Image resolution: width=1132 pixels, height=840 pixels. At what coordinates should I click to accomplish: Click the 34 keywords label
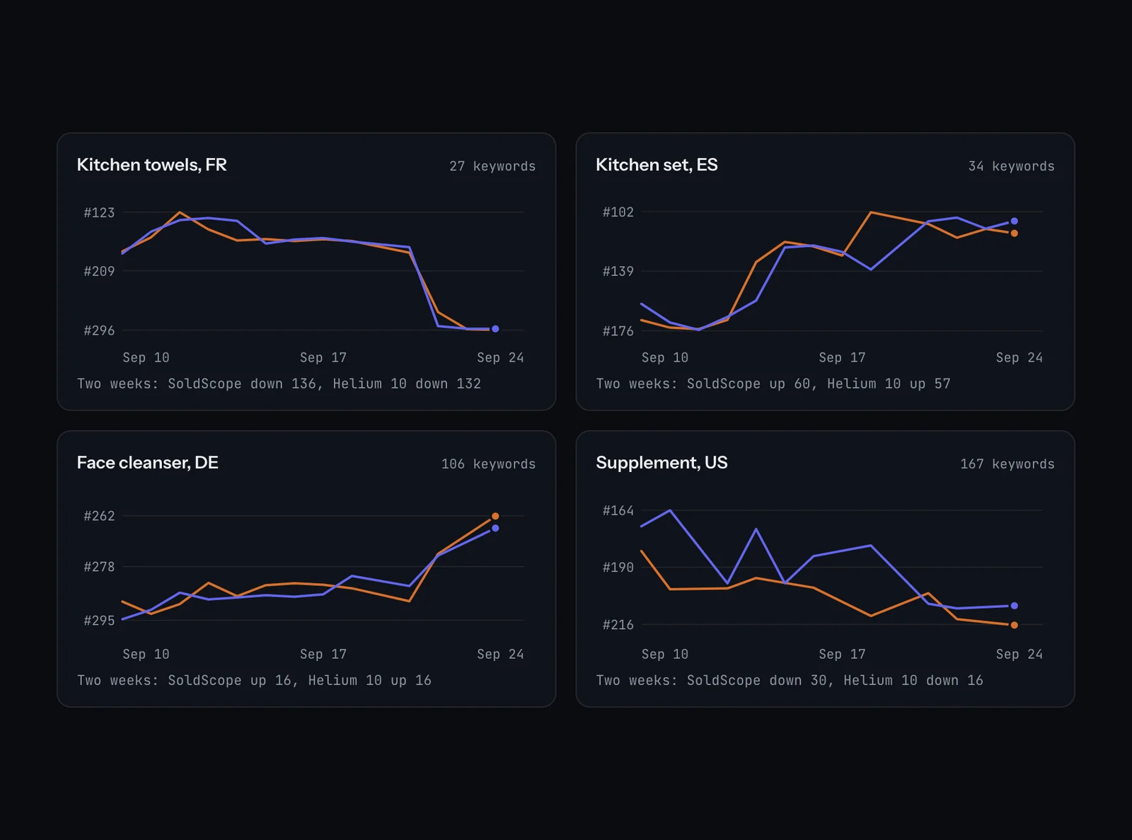click(1011, 166)
